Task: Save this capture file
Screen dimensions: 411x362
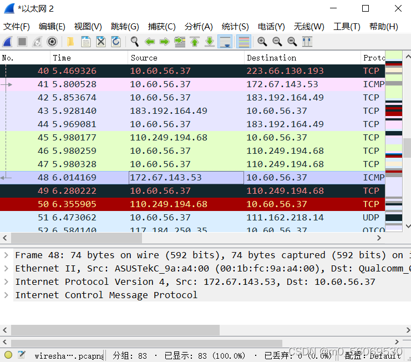Action: 86,42
